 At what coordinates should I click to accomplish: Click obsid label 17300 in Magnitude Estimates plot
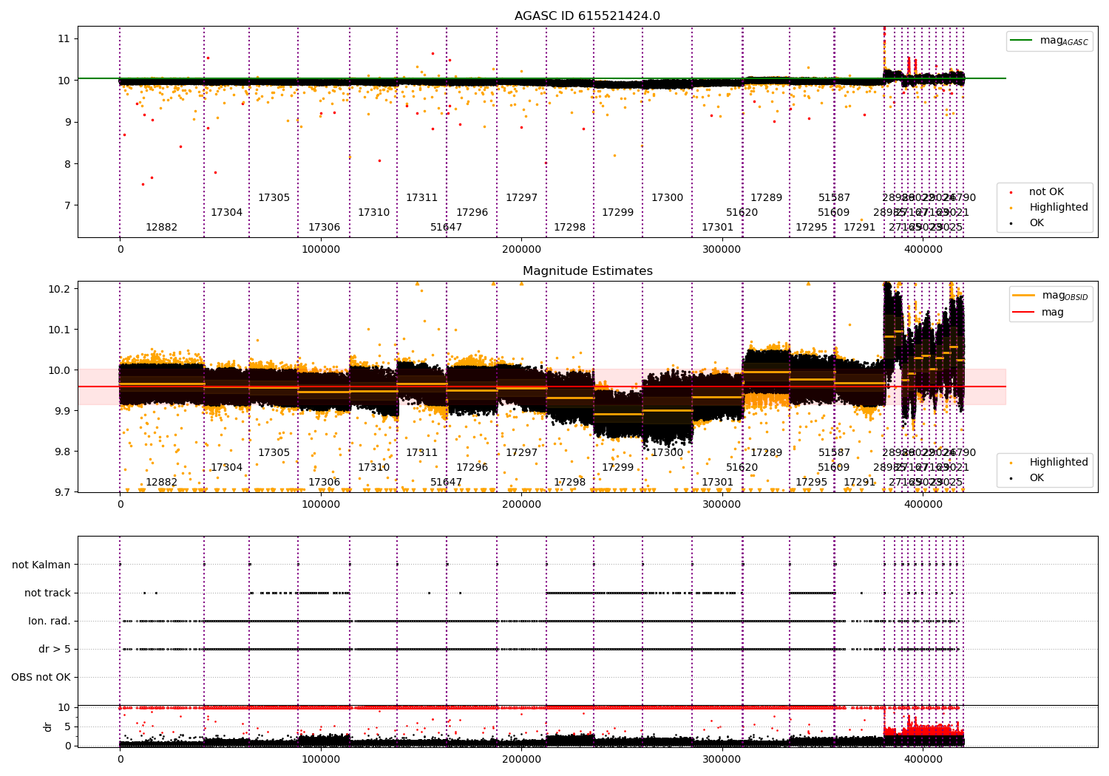[667, 453]
